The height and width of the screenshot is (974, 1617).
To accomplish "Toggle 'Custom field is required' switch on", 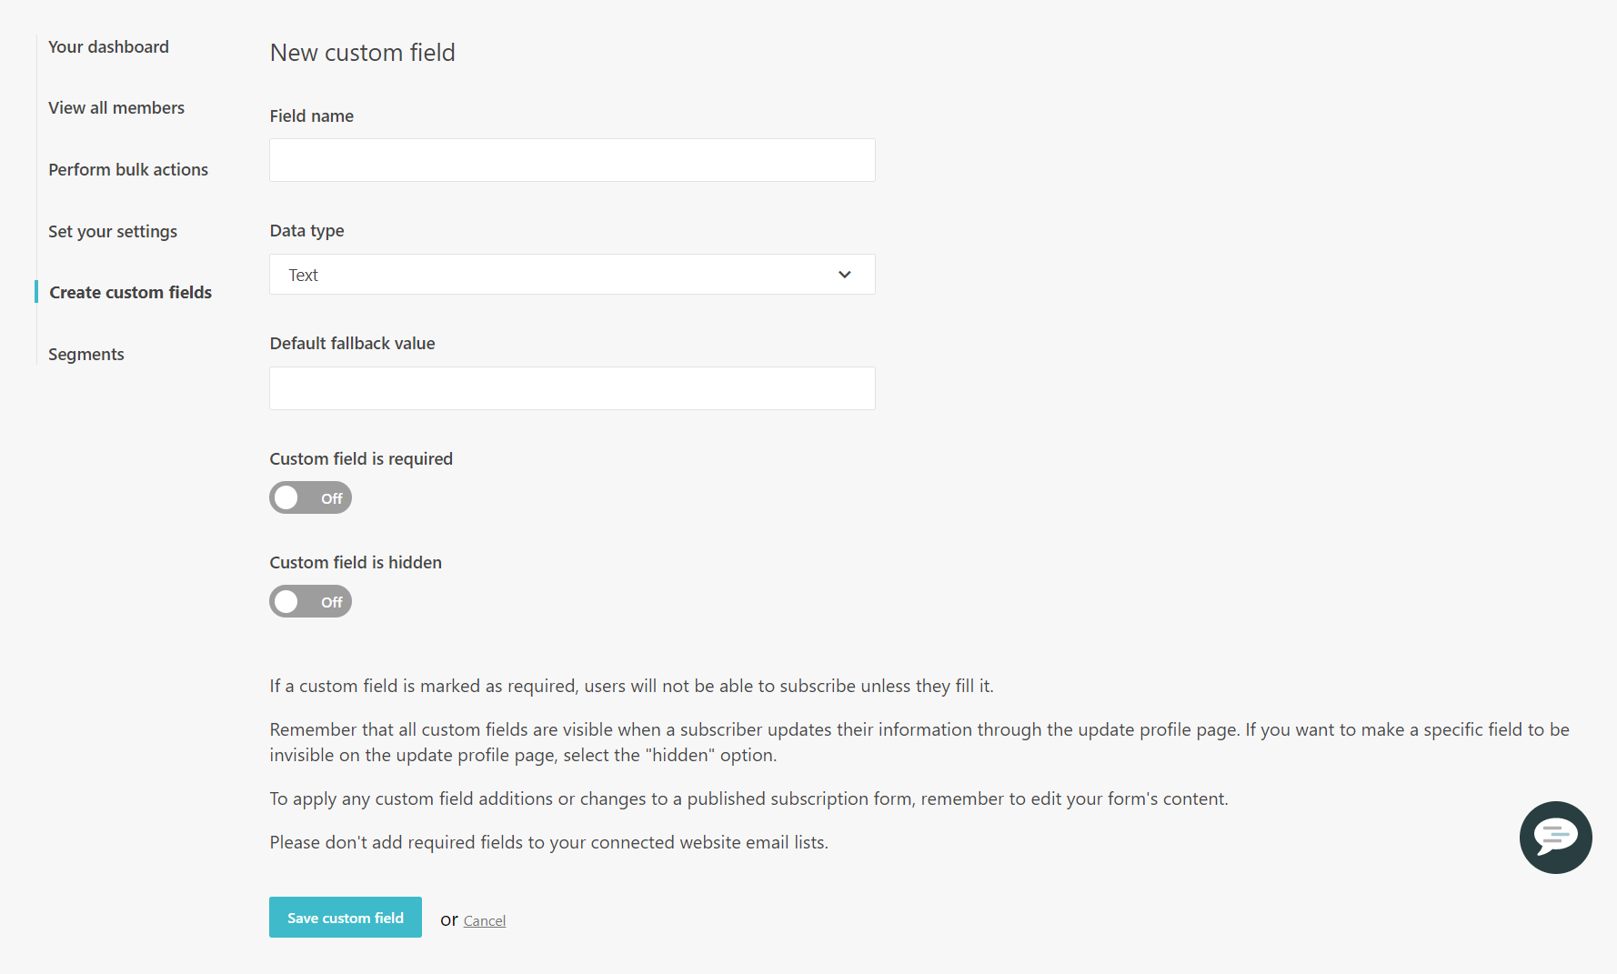I will click(310, 497).
